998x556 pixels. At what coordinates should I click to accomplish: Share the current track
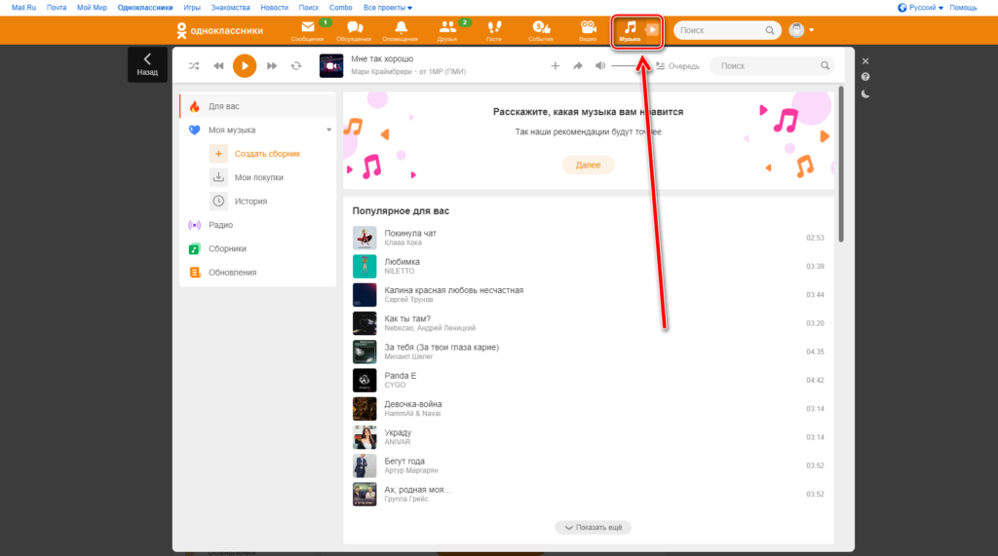pos(577,66)
